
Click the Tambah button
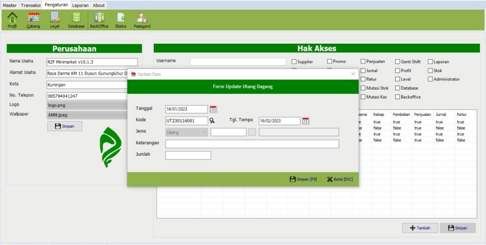click(421, 228)
